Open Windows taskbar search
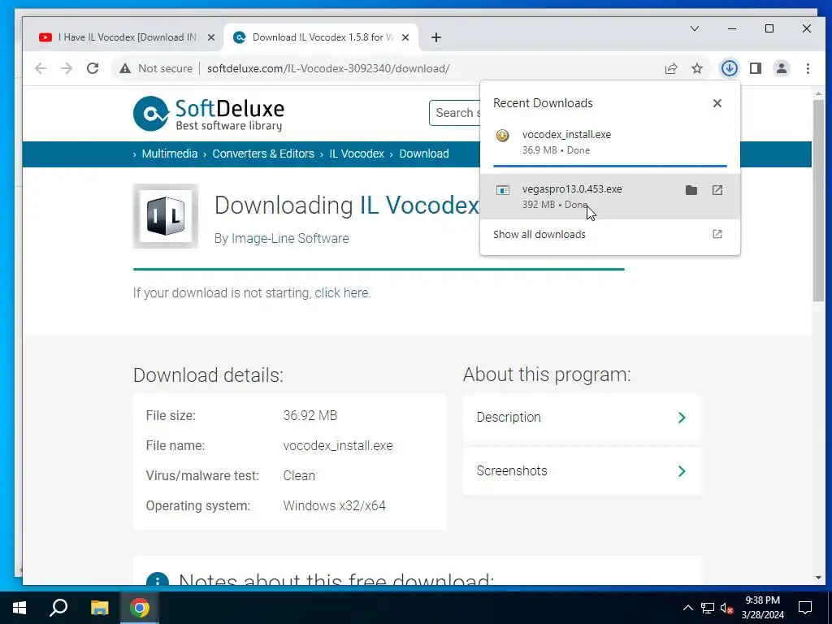 pos(58,608)
